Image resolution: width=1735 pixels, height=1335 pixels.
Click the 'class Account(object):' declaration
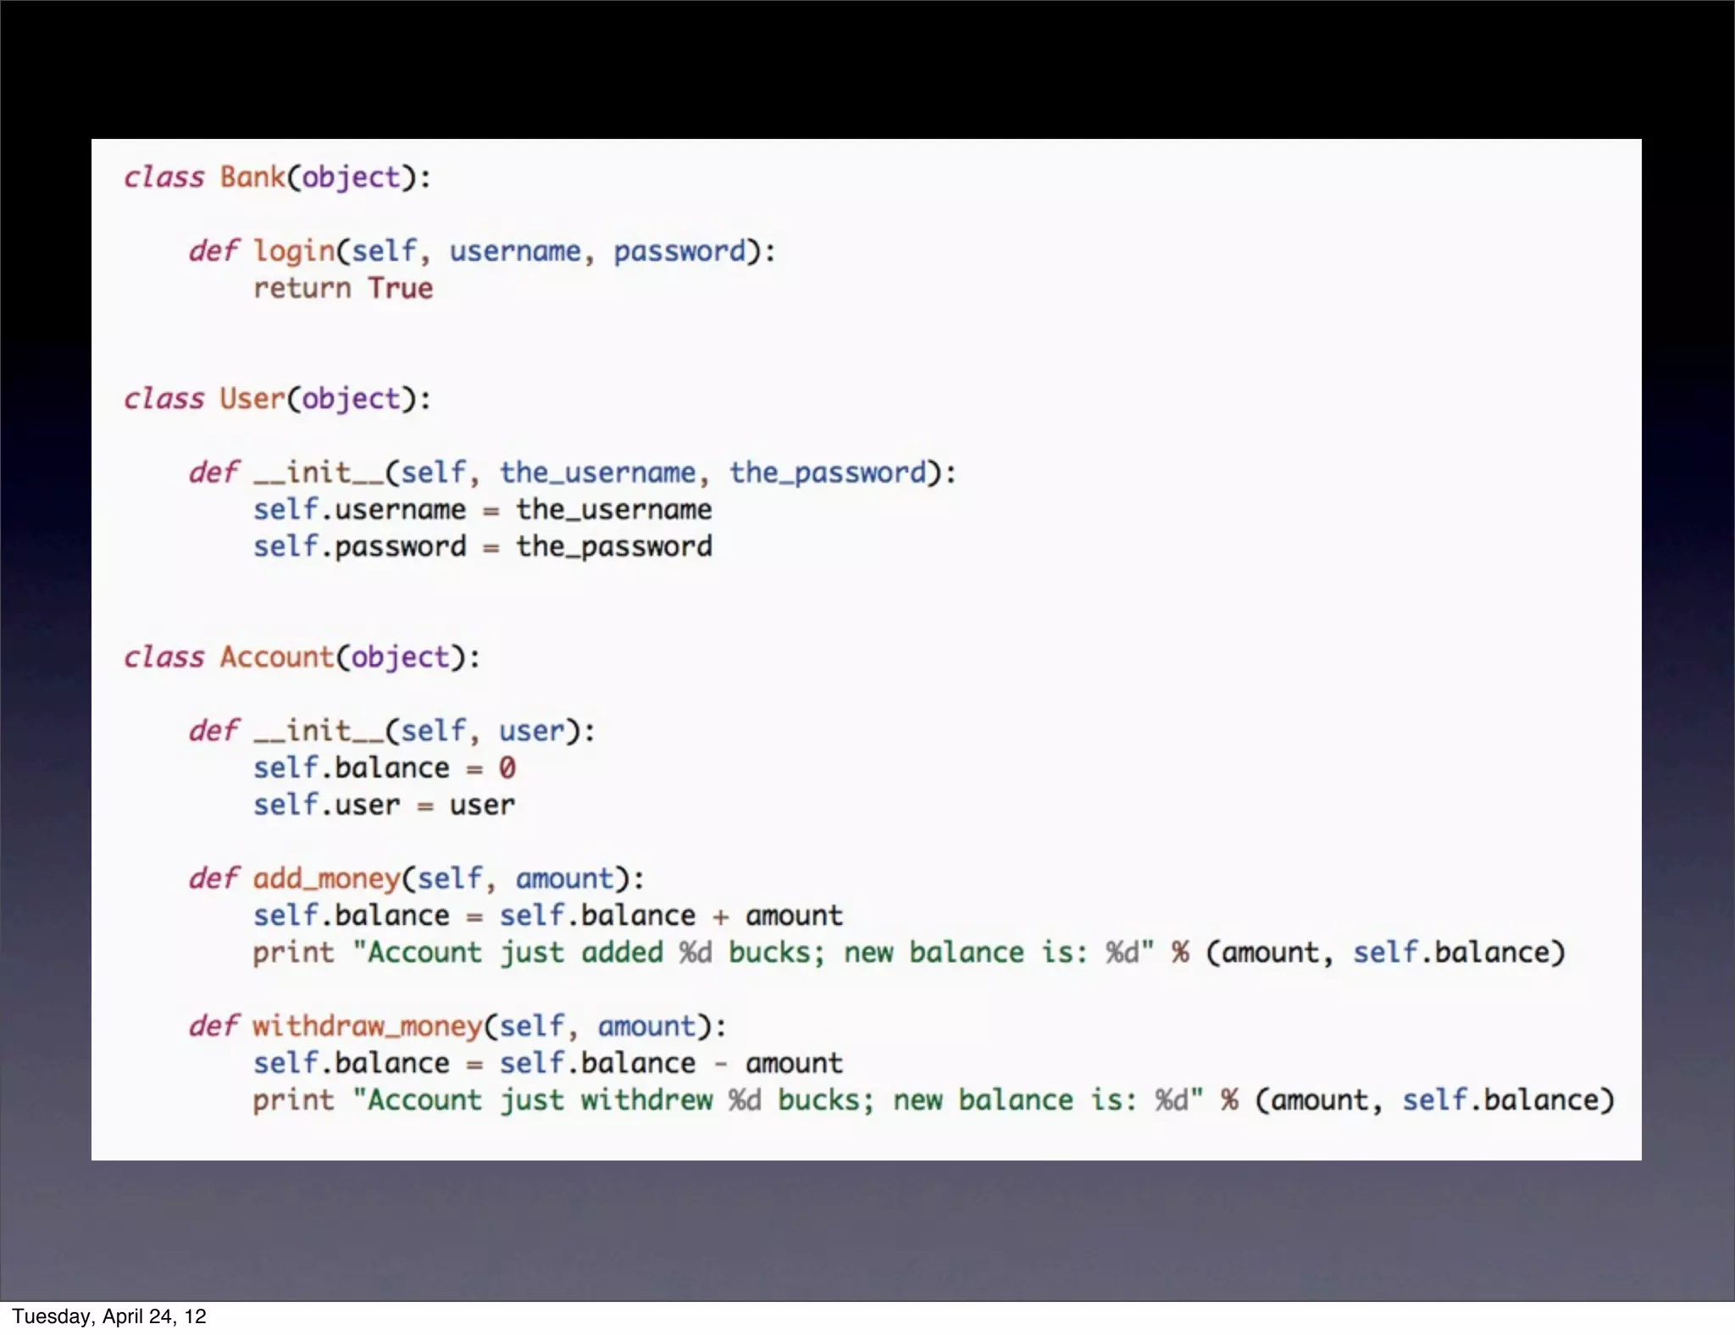(x=302, y=656)
